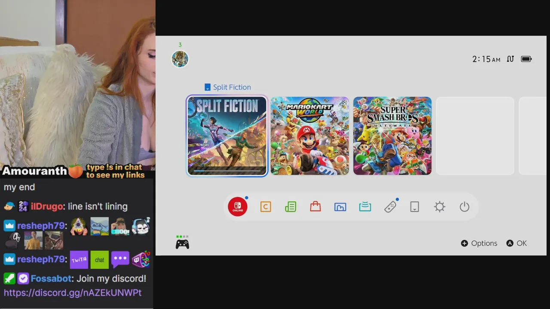Screen dimensions: 550x309
Task: Click the first empty game slot
Action: pyautogui.click(x=475, y=136)
